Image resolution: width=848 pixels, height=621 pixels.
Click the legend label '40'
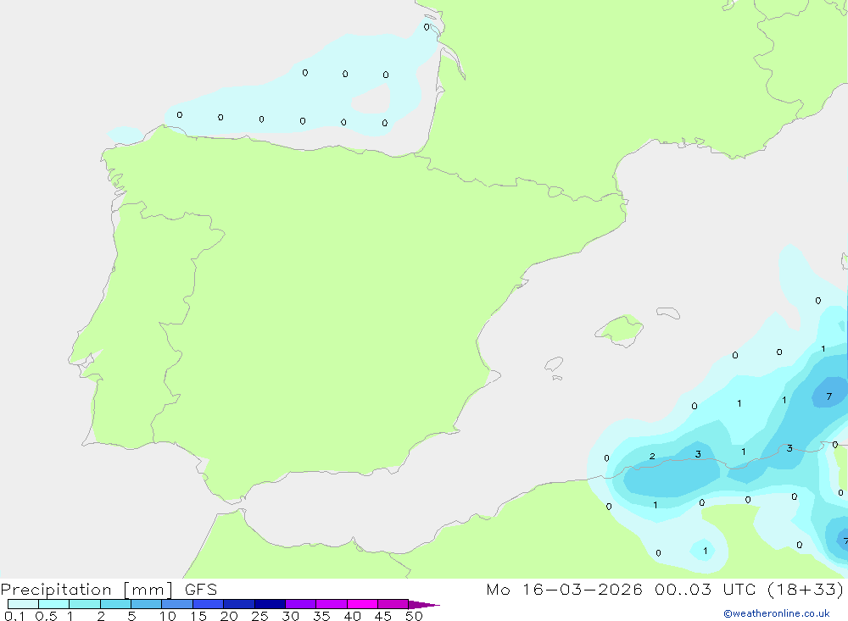point(353,616)
